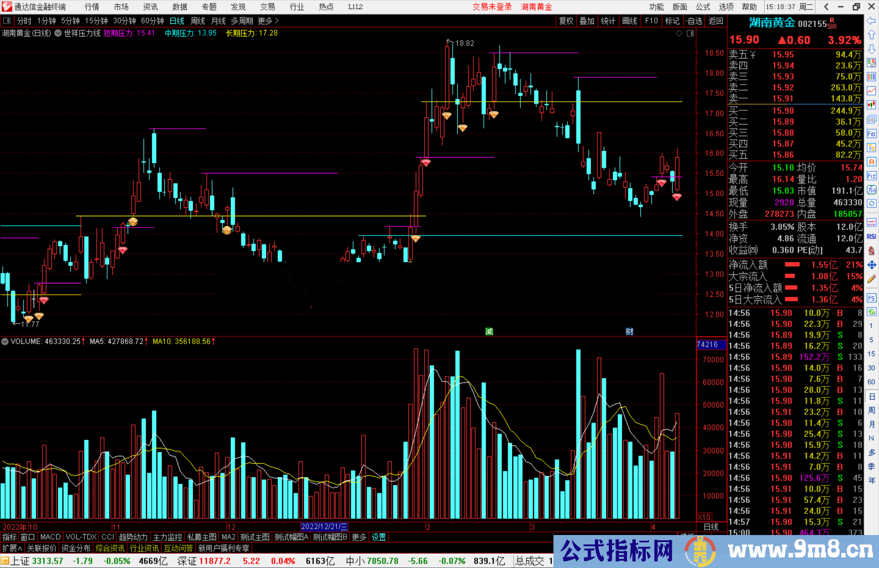Click the back arrow icon in the right sidebar

tap(871, 21)
